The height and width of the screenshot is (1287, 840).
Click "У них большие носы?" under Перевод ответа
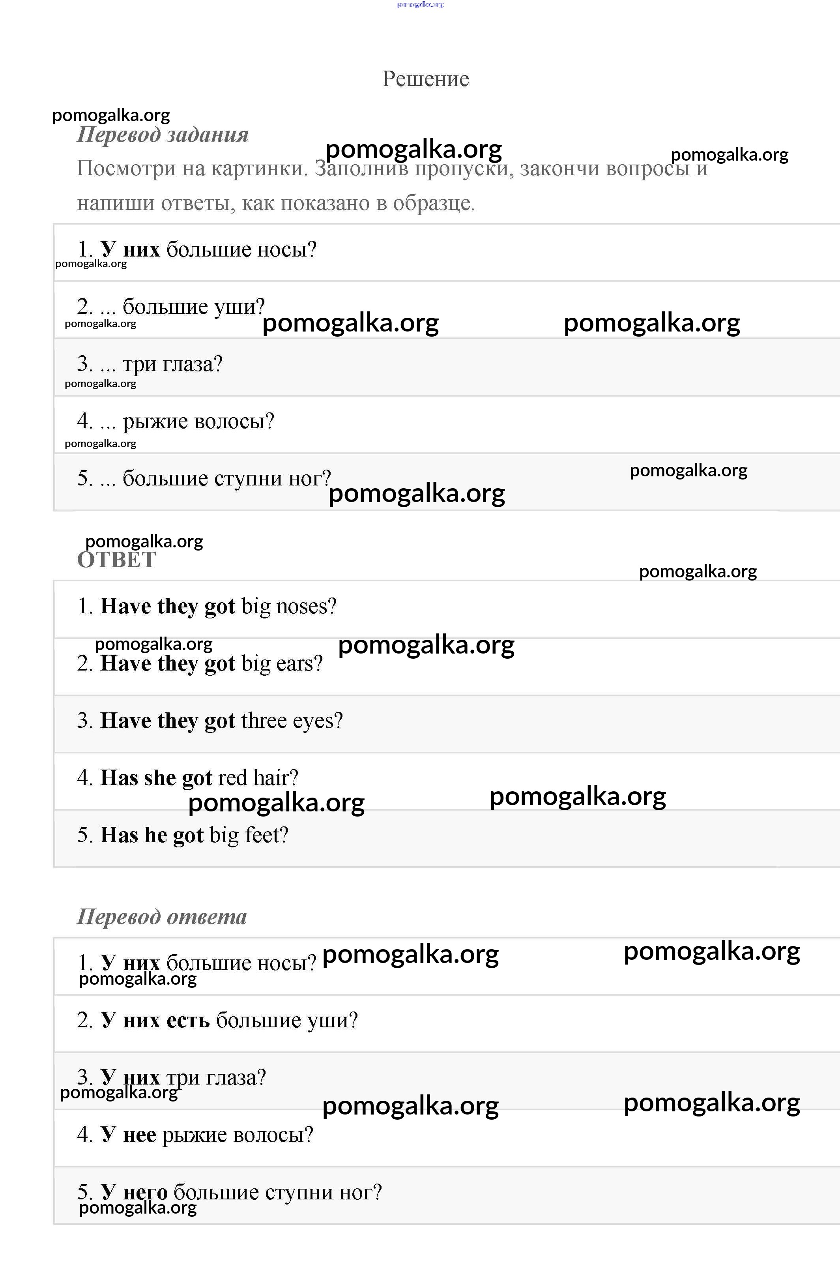tap(197, 963)
